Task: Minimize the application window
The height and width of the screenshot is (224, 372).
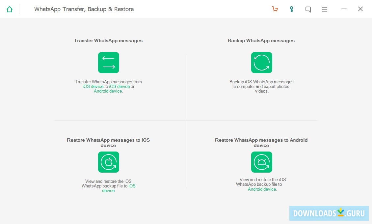Action: pyautogui.click(x=344, y=9)
